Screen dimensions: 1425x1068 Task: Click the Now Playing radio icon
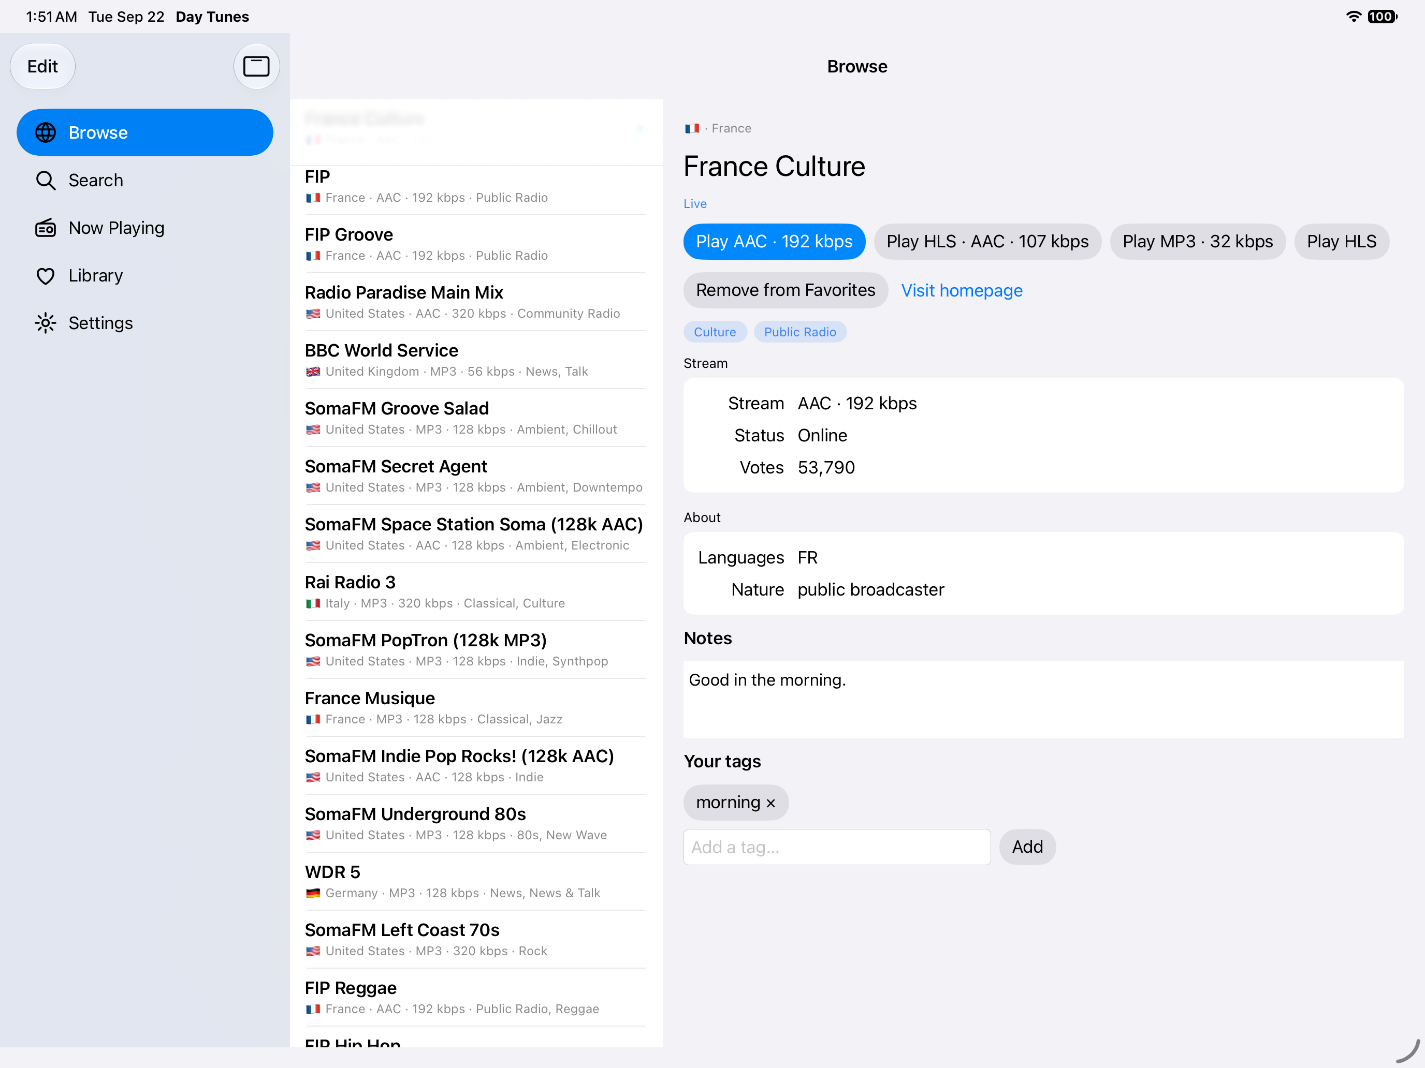click(x=45, y=228)
